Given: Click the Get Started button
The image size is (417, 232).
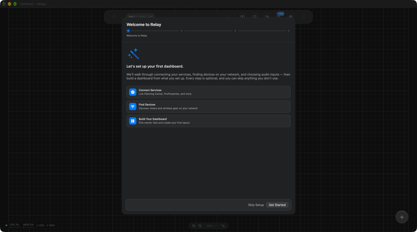Looking at the screenshot, I should point(277,205).
